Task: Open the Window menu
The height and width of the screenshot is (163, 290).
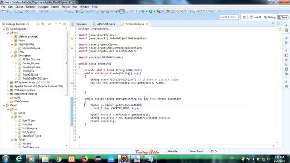Action: (85, 7)
